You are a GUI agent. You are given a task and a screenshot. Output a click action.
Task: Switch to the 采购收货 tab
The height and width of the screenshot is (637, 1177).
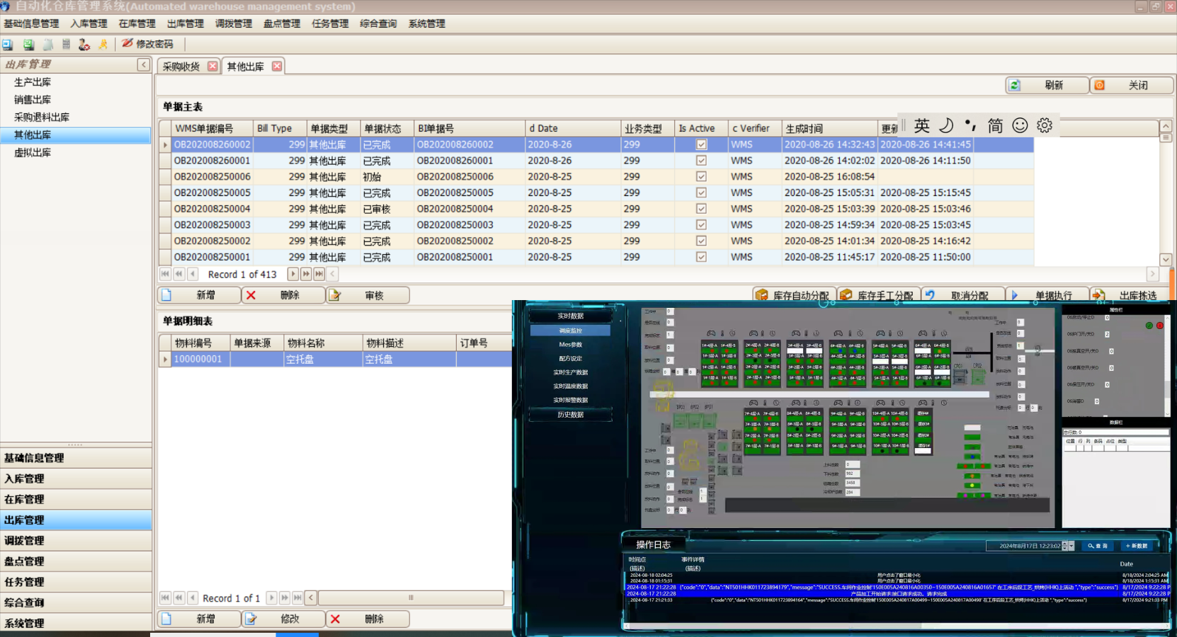(x=181, y=67)
